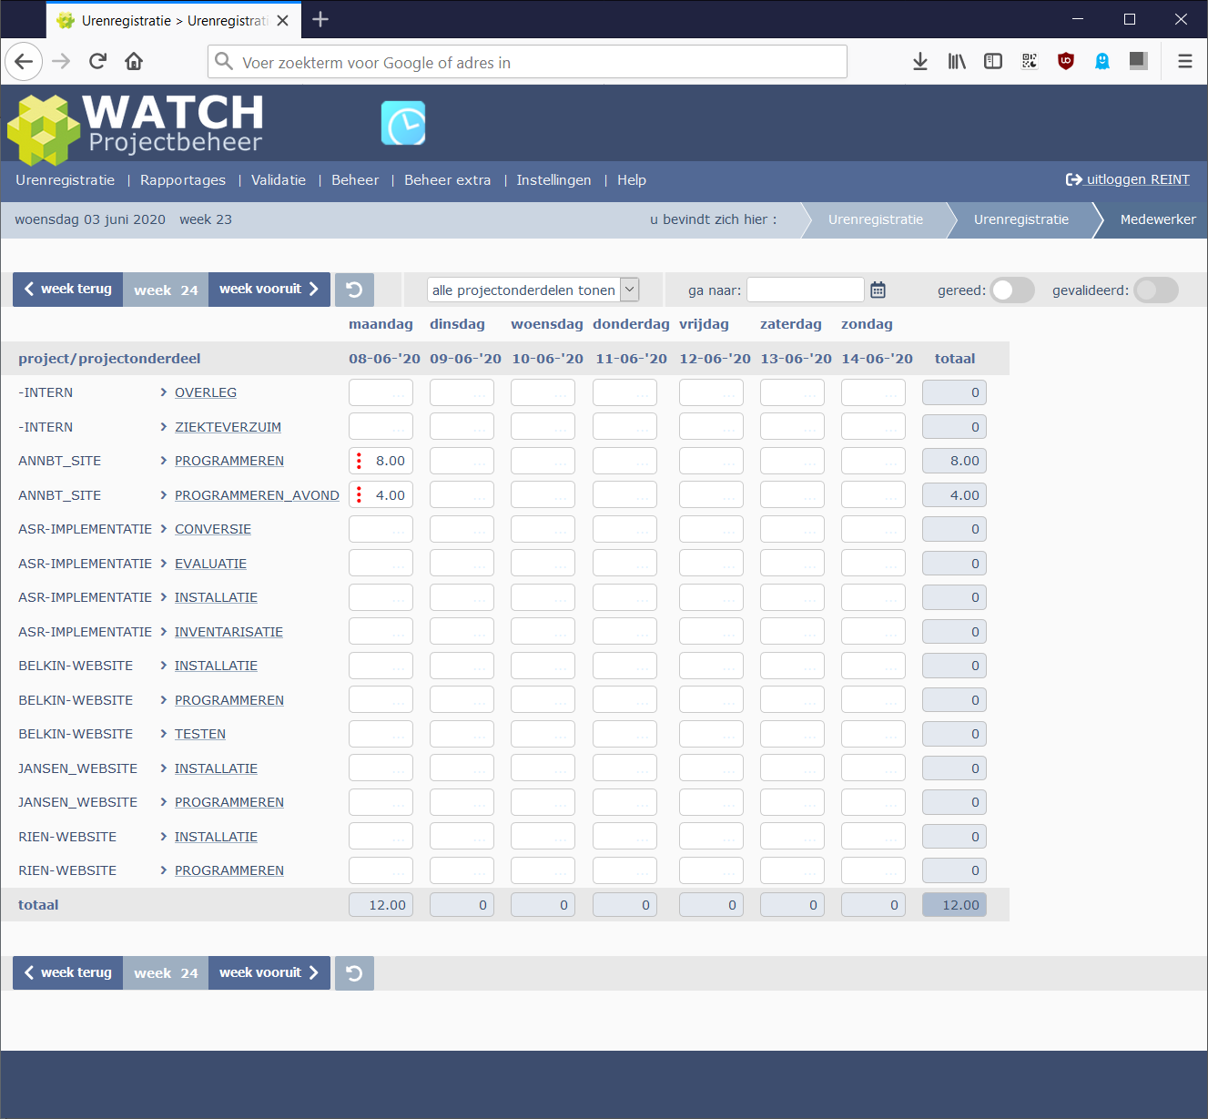
Task: Open the Urenregistratie menu
Action: (66, 180)
